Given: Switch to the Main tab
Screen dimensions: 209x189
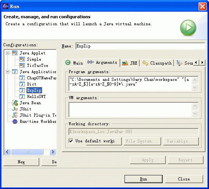Looking at the screenshot, I should (74, 63).
